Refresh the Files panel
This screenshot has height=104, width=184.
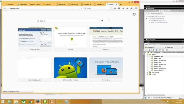coord(149,50)
